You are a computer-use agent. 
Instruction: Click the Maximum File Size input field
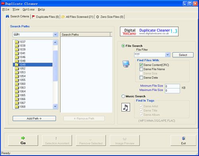172,91
